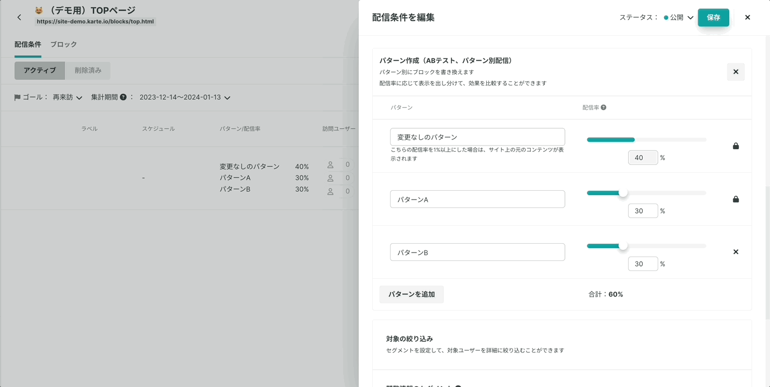Remove パターンB with its X icon

click(x=735, y=252)
